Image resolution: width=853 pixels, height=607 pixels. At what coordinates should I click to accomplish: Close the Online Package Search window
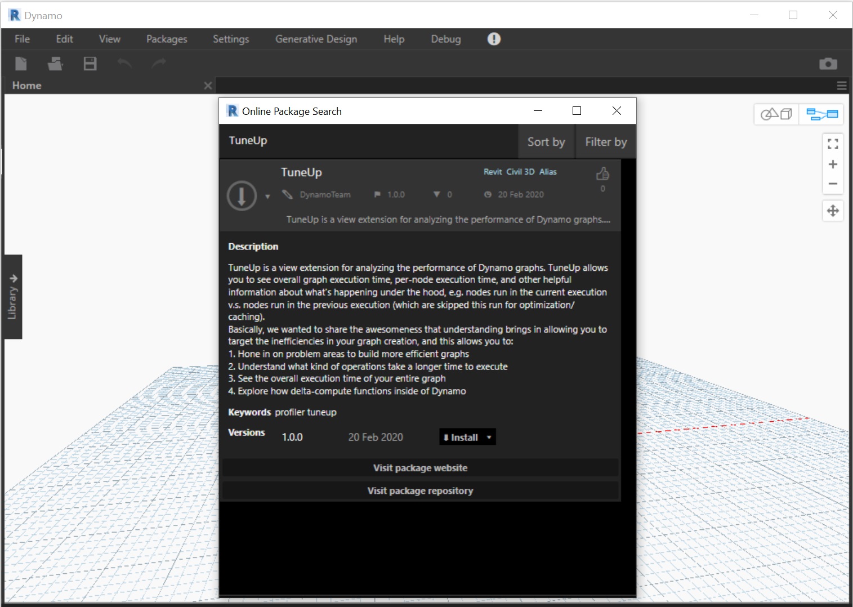(x=617, y=111)
